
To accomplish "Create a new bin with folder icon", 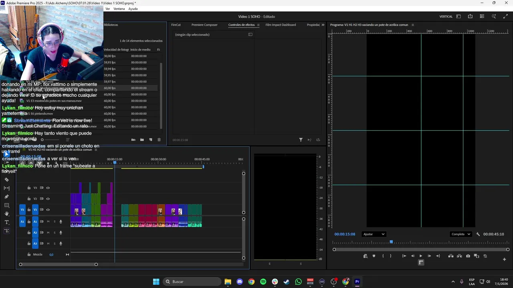I will tap(142, 140).
